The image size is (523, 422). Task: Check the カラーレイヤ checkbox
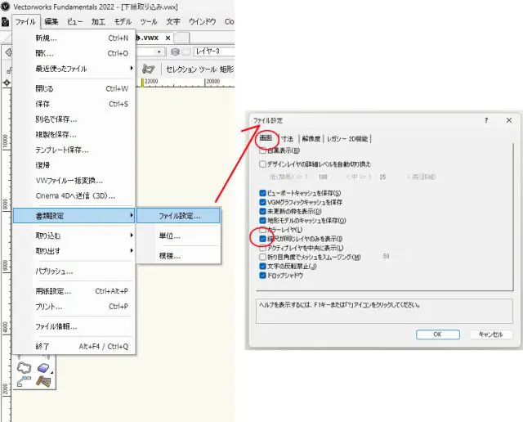tap(263, 230)
